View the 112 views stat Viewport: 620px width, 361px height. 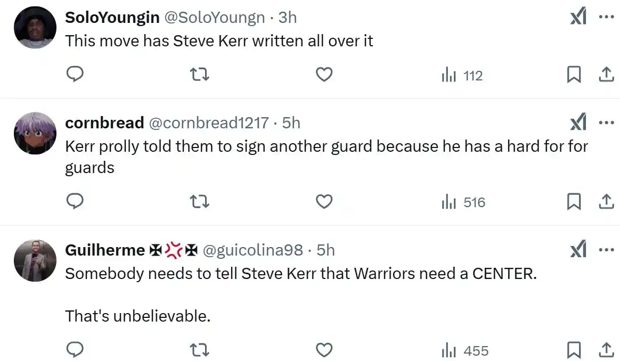462,76
